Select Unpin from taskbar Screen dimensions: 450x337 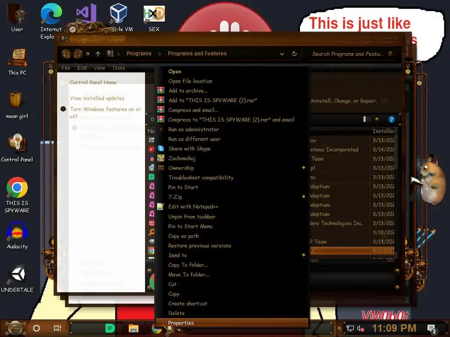click(x=232, y=217)
